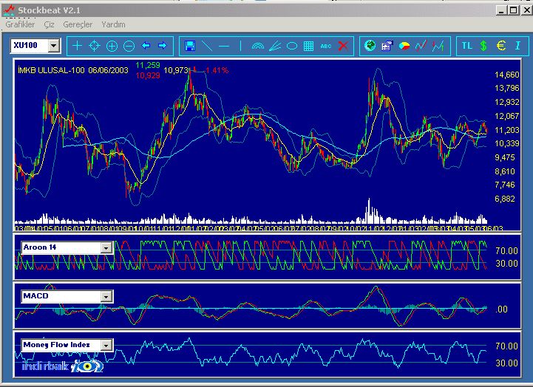Select the diagonal trend line tool
This screenshot has width=533, height=387.
click(207, 46)
